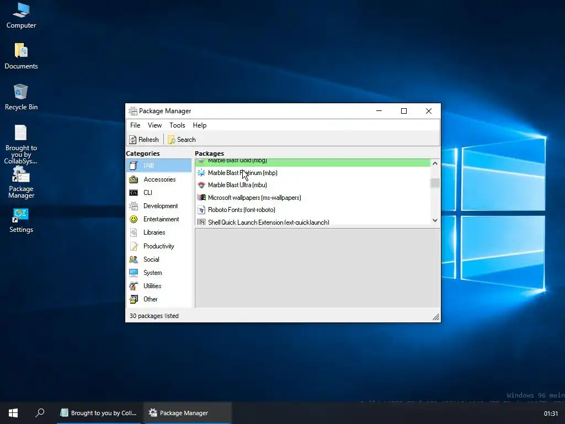The height and width of the screenshot is (424, 565).
Task: Select the CLI category icon
Action: pyautogui.click(x=134, y=193)
